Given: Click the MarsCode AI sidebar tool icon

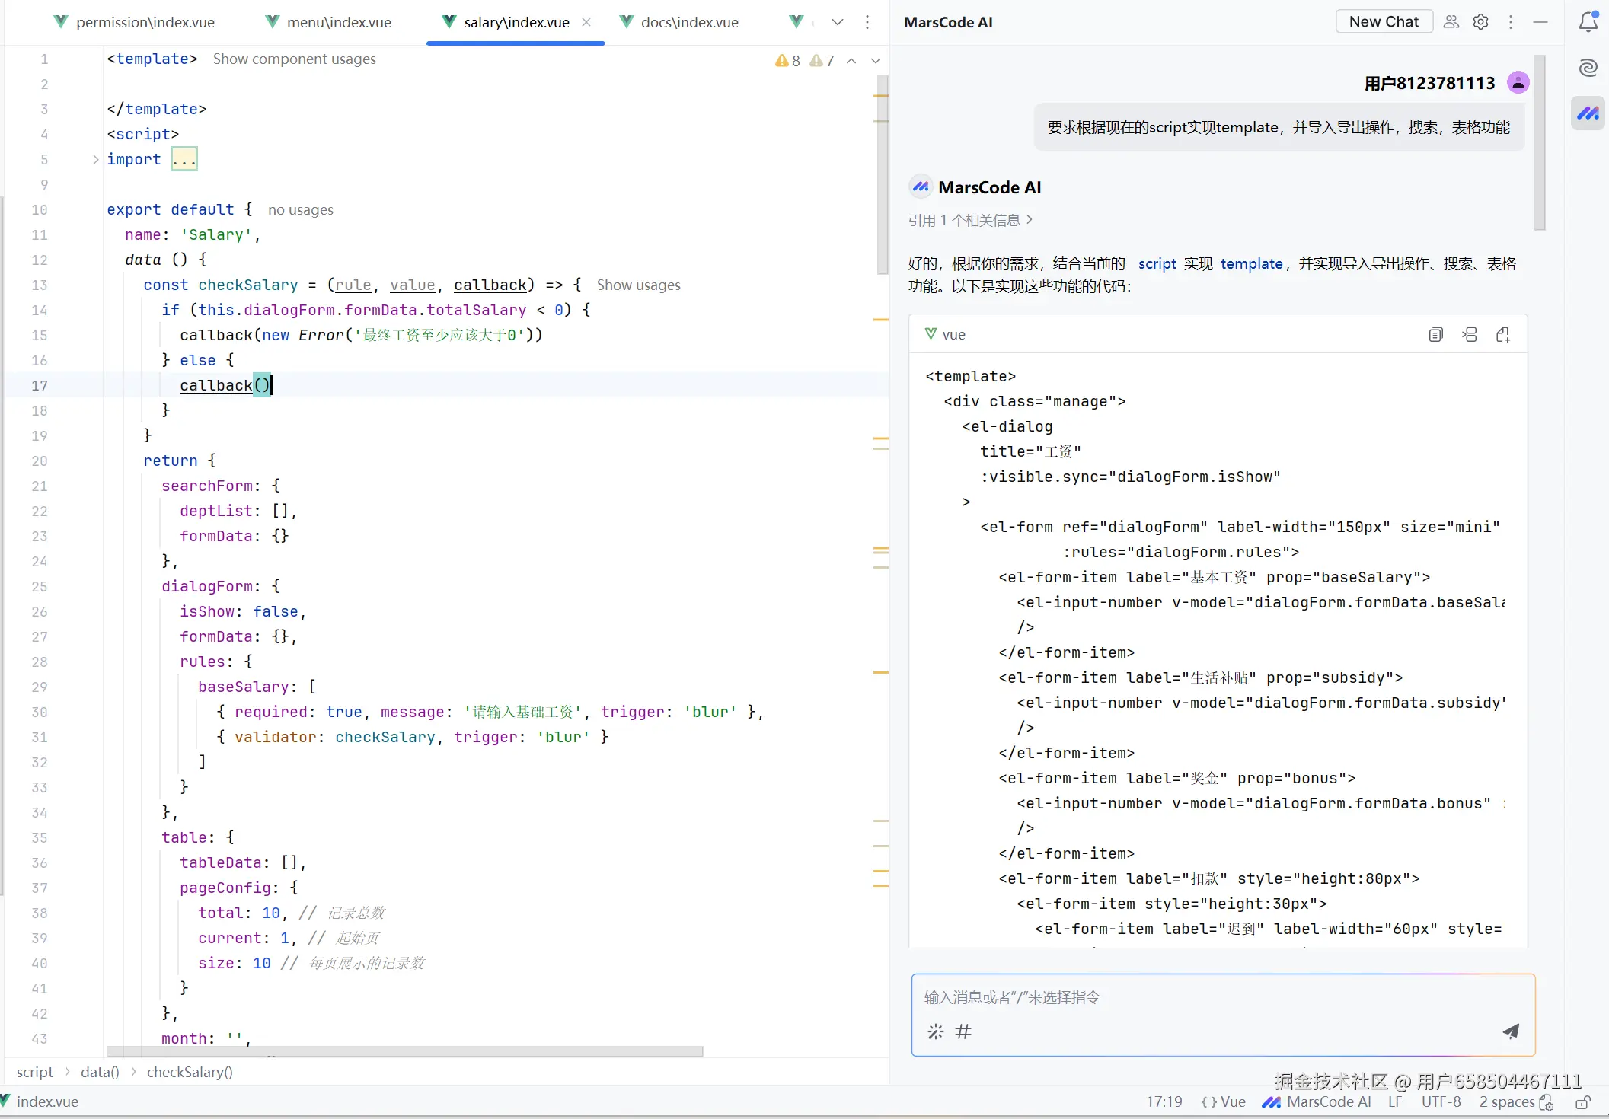Looking at the screenshot, I should coord(1588,113).
